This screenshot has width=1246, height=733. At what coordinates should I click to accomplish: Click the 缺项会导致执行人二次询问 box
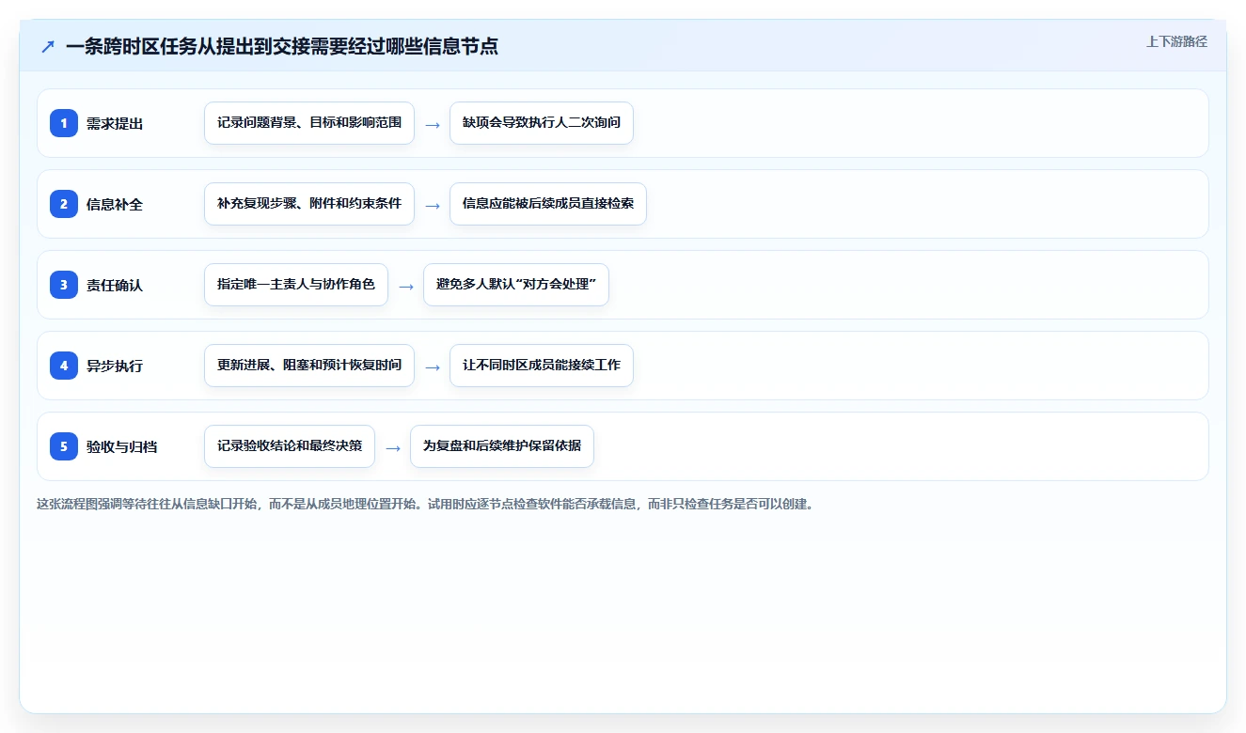[542, 123]
